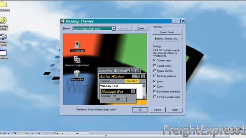Image resolution: width=246 pixels, height=138 pixels.
Task: Click the 'Preview of More Windows' status text
Action: pyautogui.click(x=96, y=110)
